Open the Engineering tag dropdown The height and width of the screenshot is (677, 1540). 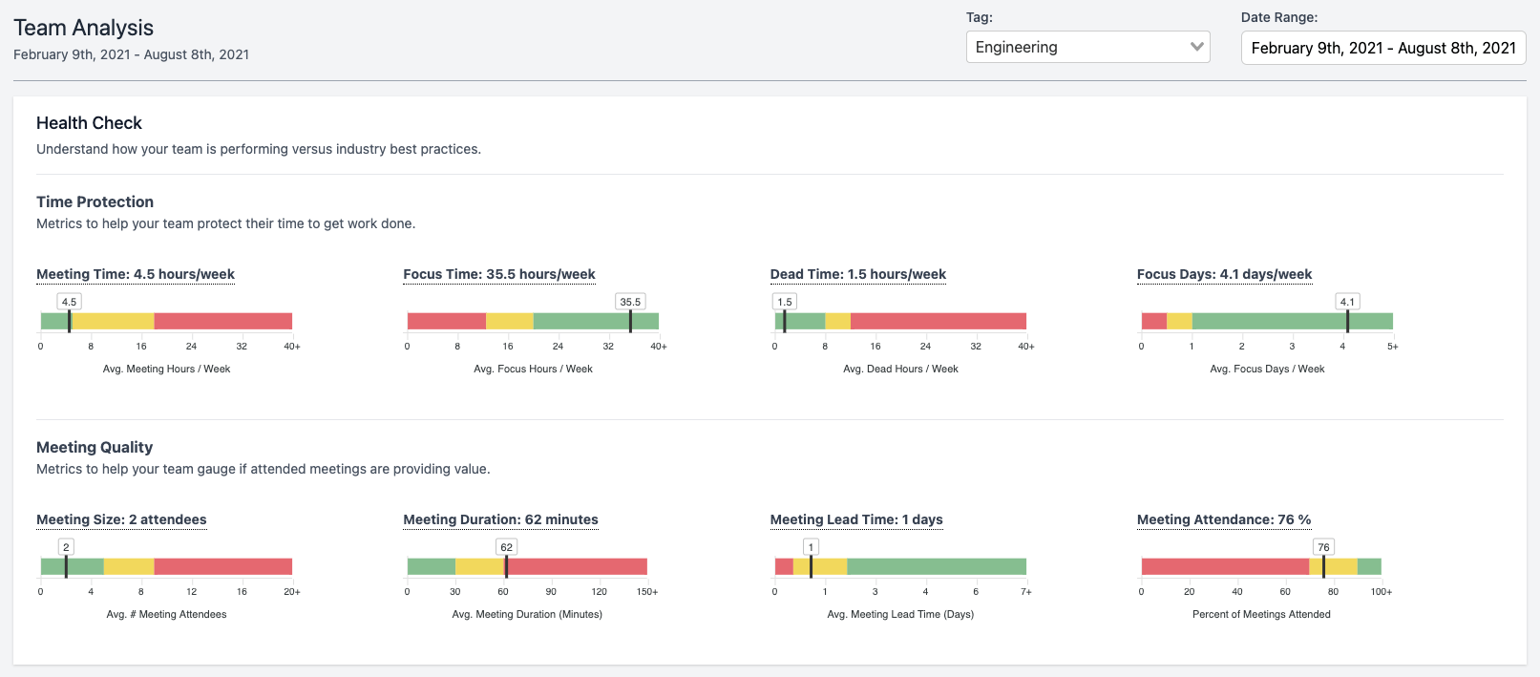[1087, 47]
